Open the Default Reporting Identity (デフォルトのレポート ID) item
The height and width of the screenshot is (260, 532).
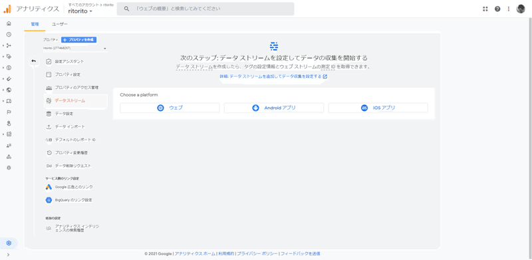pyautogui.click(x=76, y=140)
